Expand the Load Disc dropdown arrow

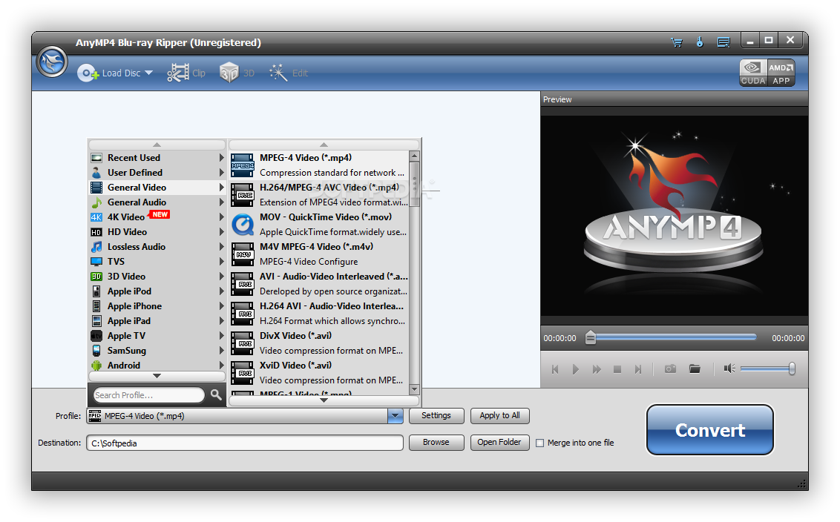click(149, 73)
